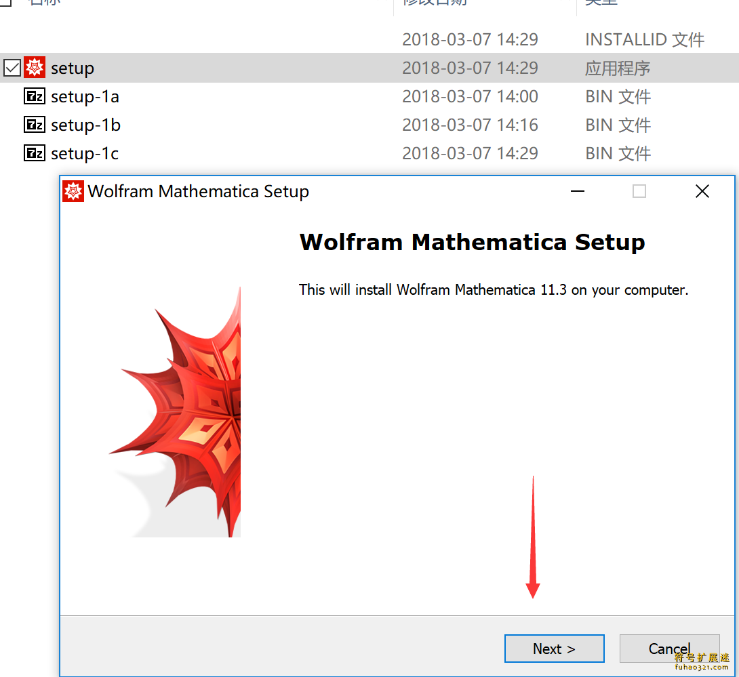
Task: Click the BIN 文件 type of setup-1b
Action: pos(618,125)
